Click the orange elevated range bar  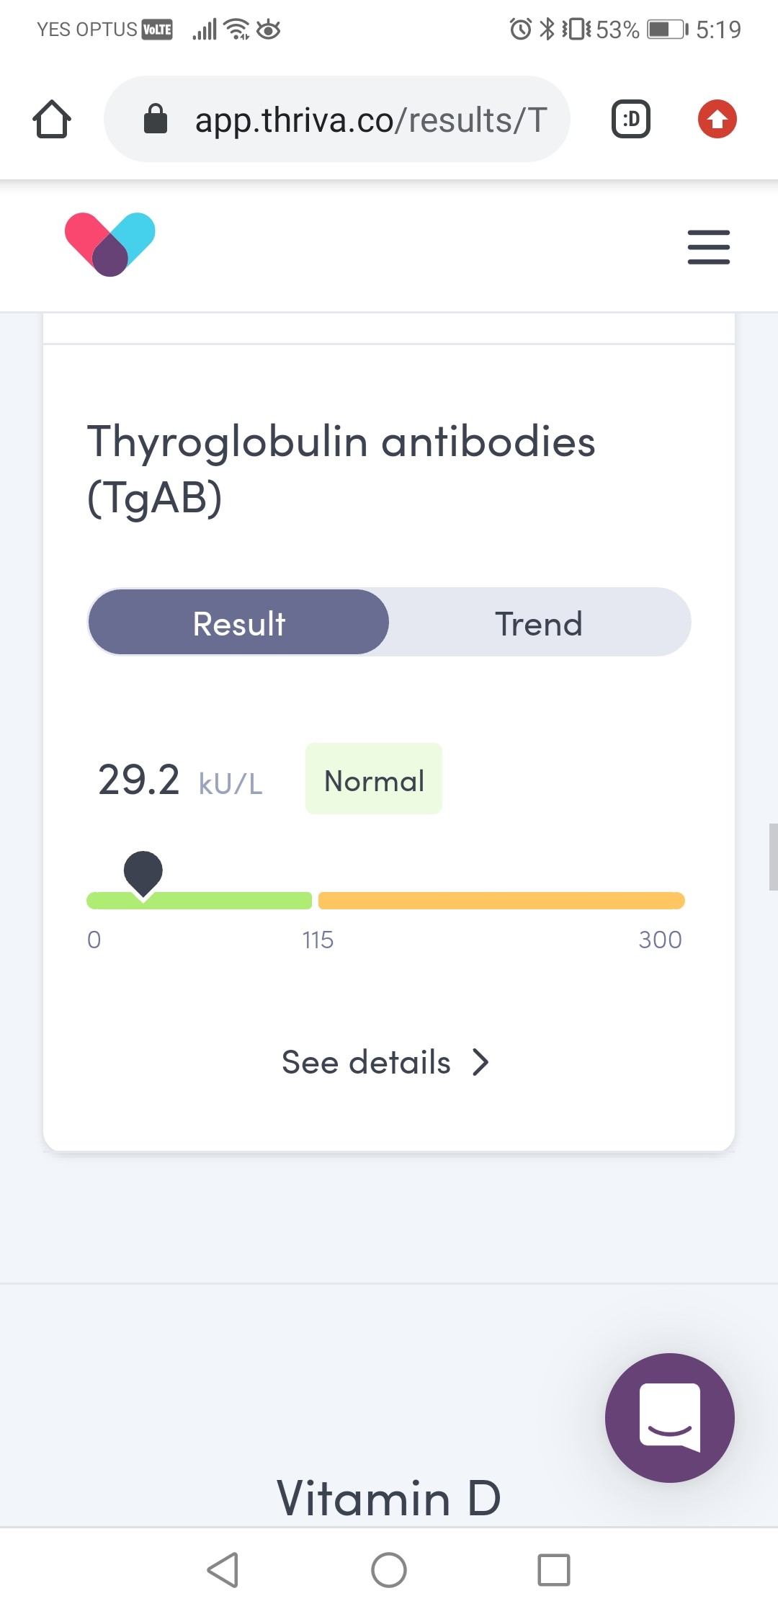coord(501,901)
